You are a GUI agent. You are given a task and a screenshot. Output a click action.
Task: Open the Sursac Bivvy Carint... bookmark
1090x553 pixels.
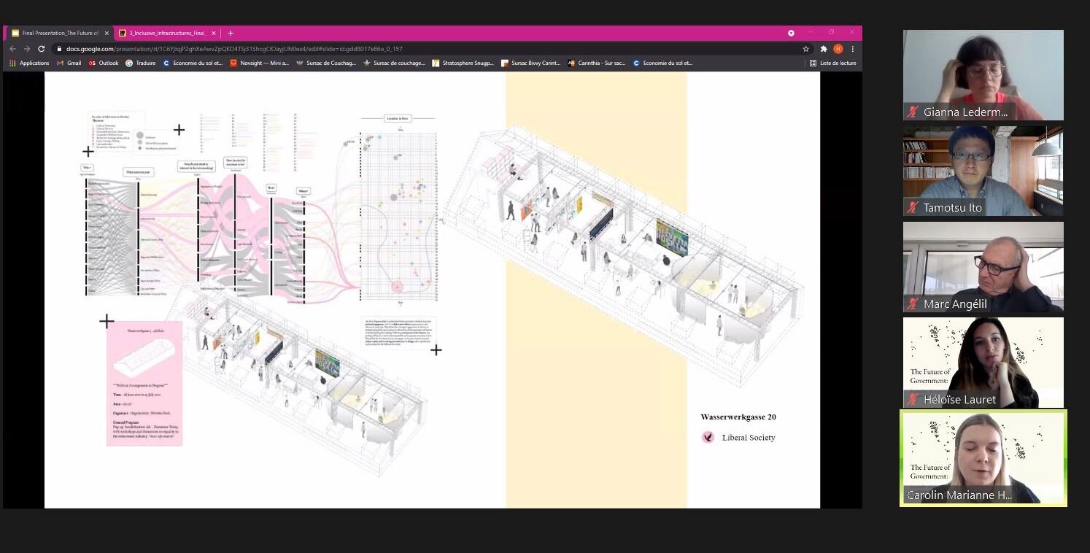coord(530,63)
